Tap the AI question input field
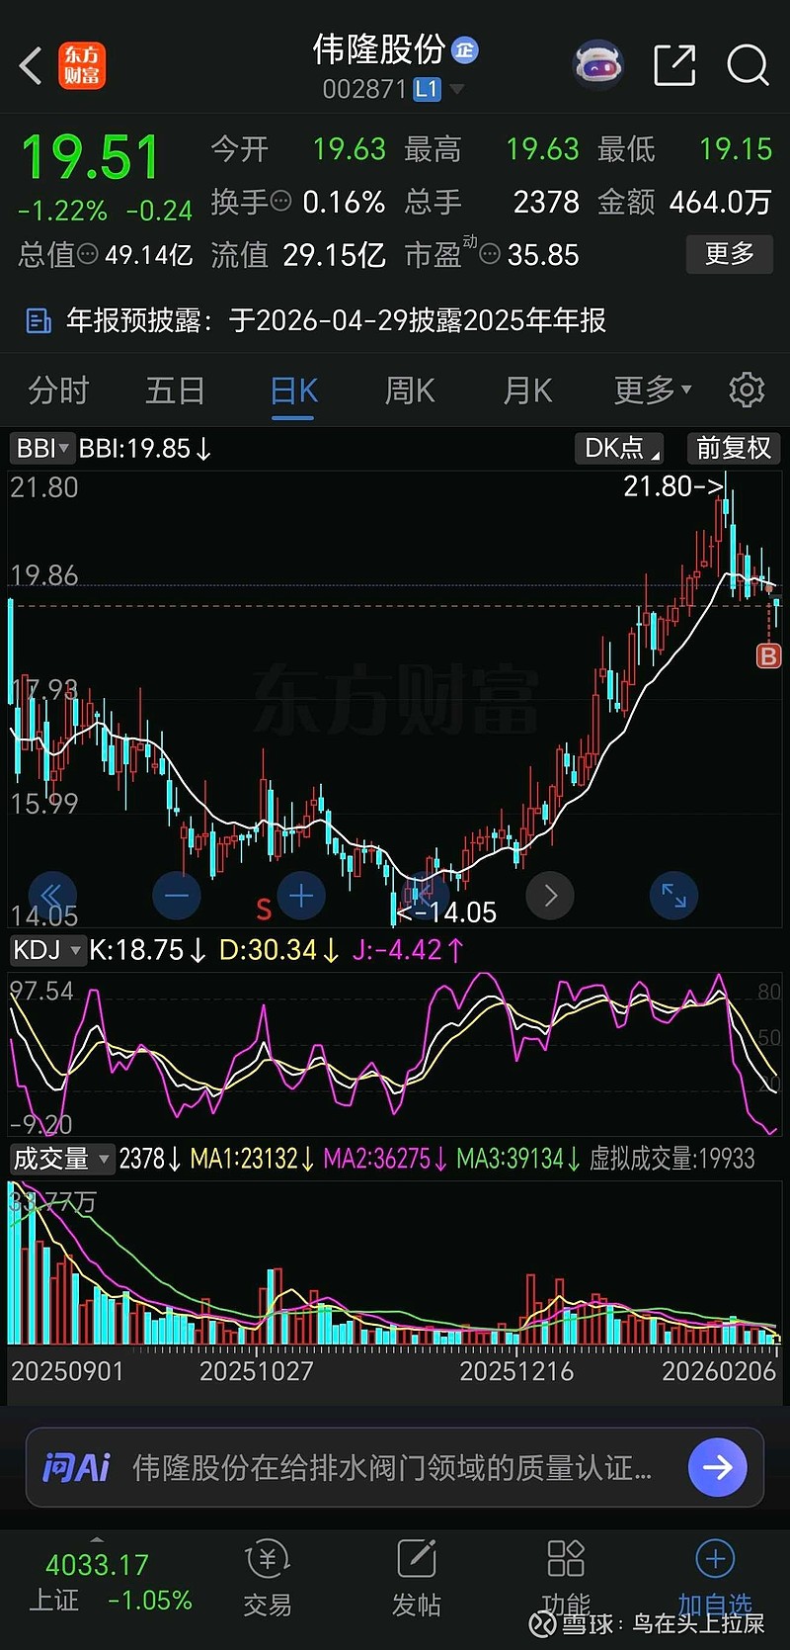The image size is (790, 1650). [x=392, y=1467]
